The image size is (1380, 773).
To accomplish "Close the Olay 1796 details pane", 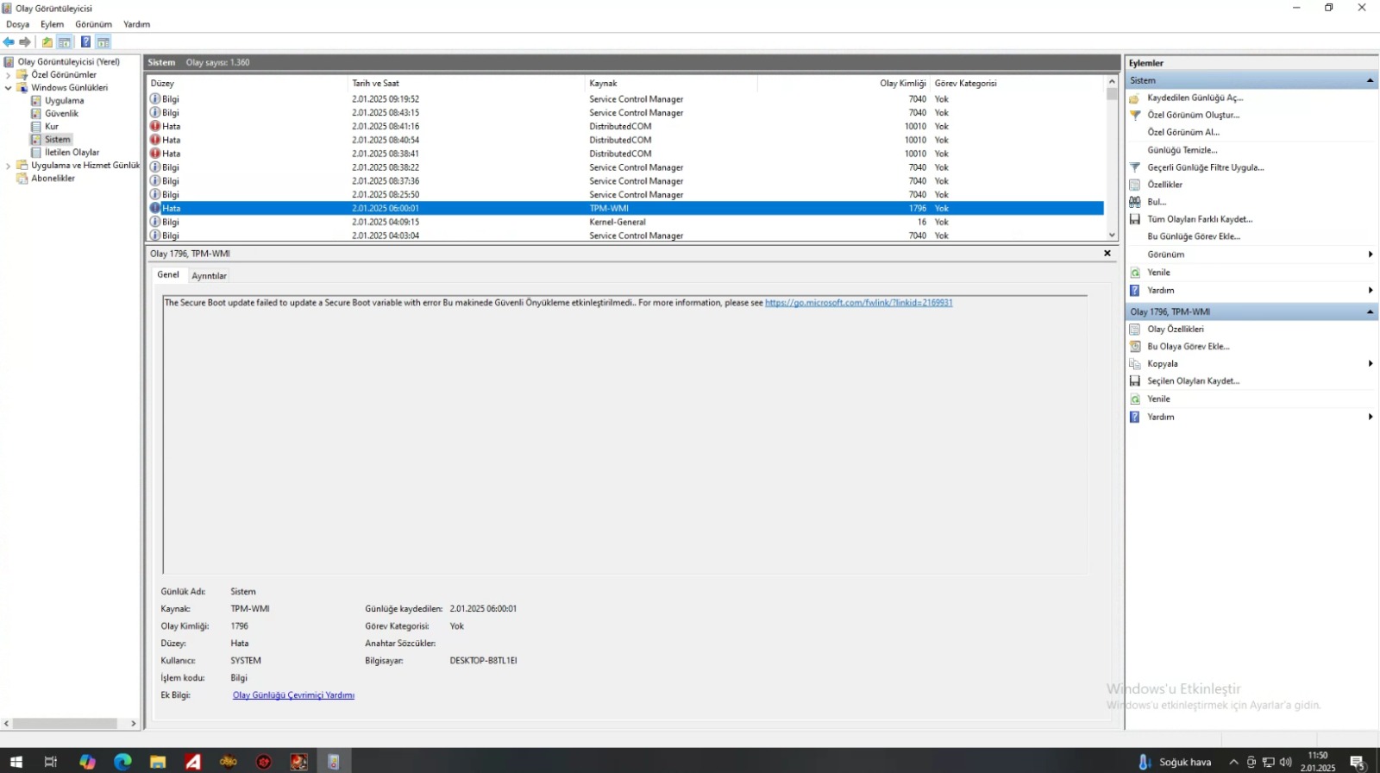I will [1107, 254].
